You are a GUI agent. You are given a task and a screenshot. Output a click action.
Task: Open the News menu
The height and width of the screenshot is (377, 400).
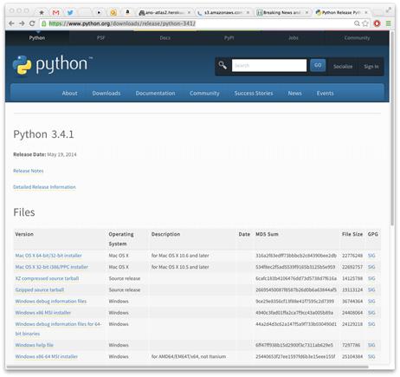[x=294, y=94]
